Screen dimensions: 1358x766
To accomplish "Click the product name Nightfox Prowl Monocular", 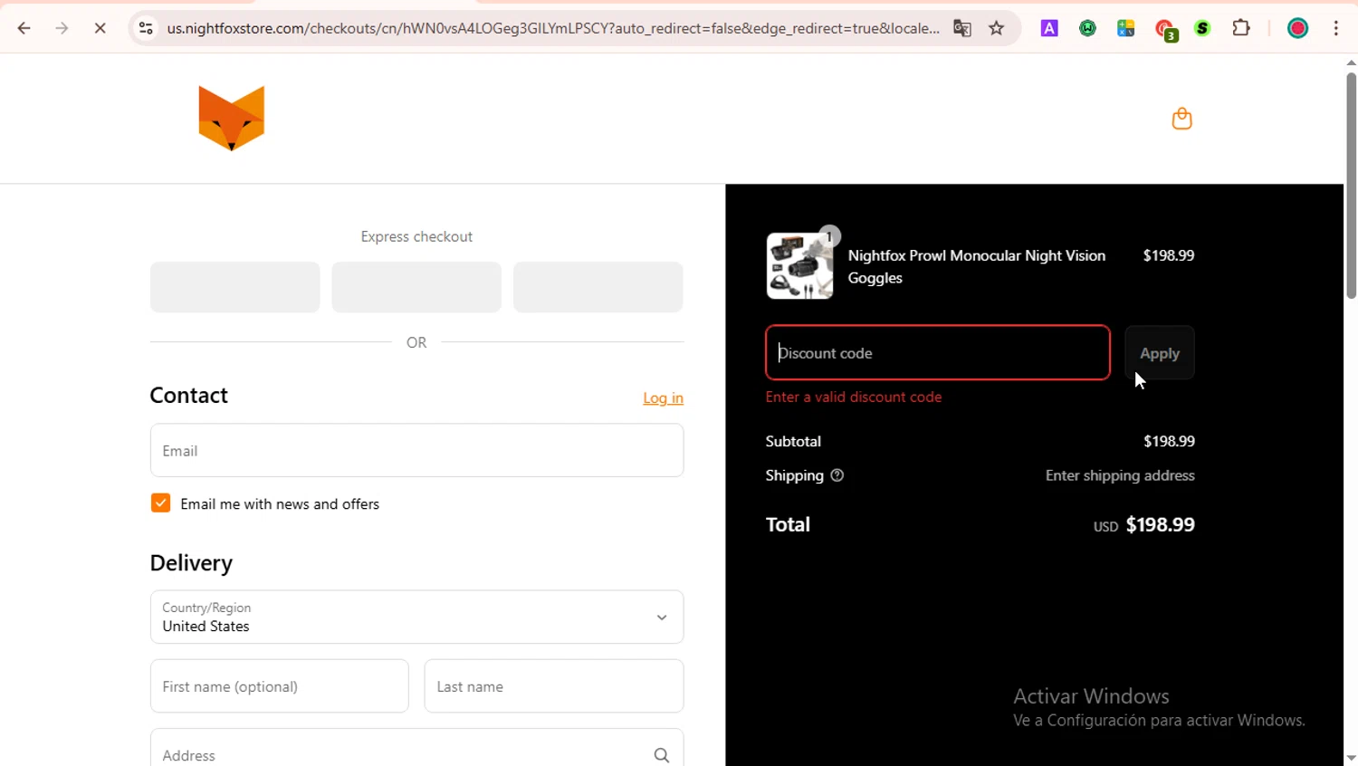I will [x=977, y=266].
